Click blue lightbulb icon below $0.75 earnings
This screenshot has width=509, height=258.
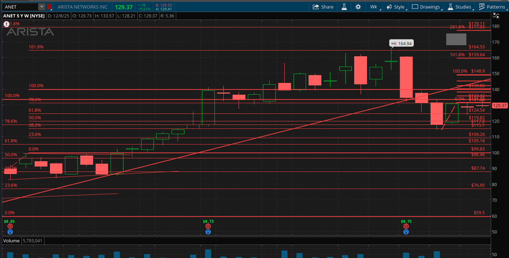pos(406,232)
